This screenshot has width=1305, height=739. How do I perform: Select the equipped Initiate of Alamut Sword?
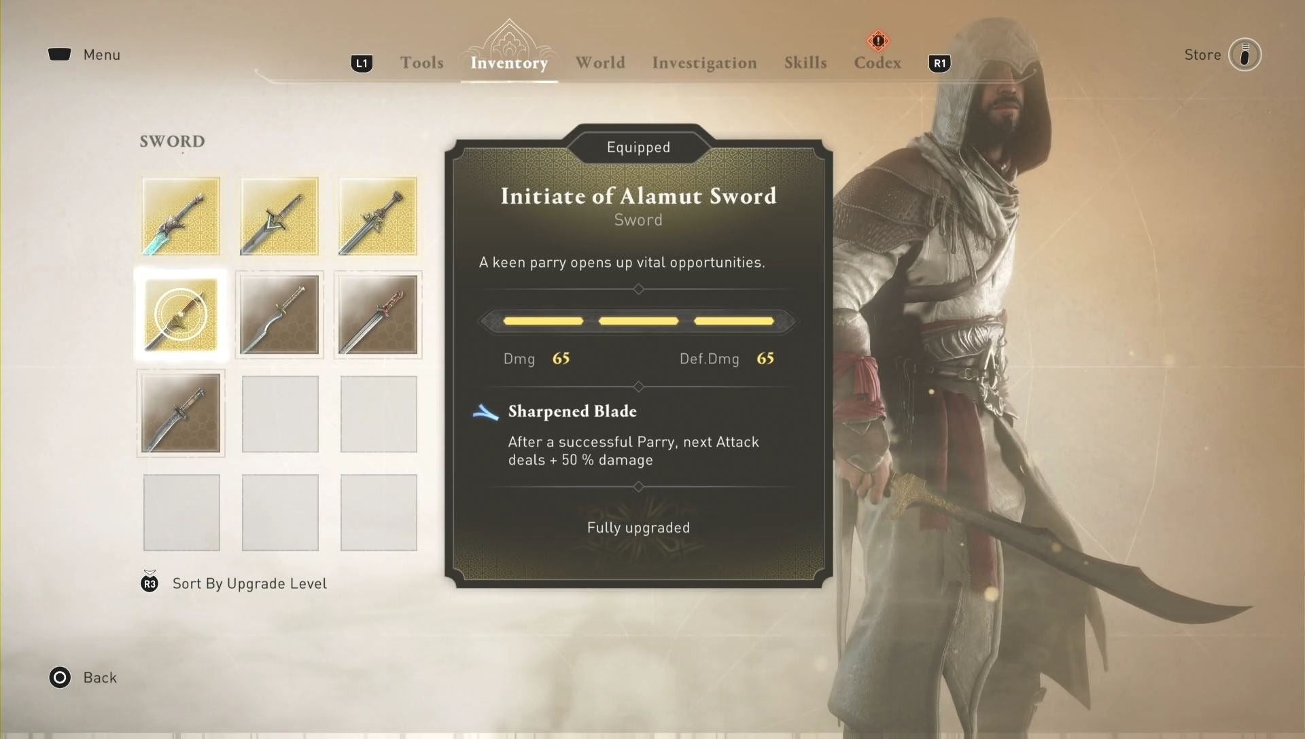(181, 314)
